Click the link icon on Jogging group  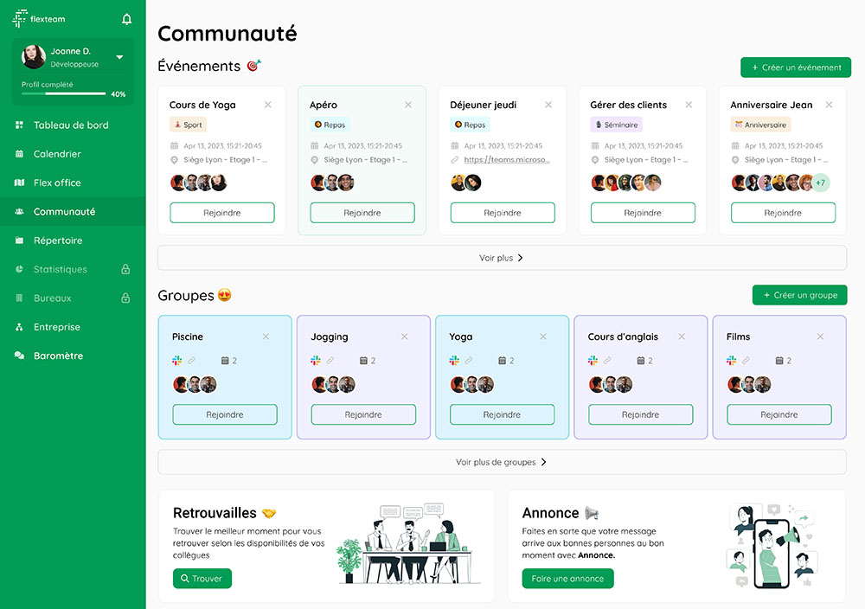coord(330,361)
